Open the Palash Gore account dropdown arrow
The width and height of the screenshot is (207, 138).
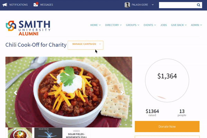(153, 5)
